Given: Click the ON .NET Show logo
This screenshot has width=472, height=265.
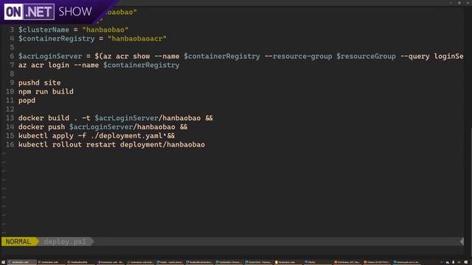Looking at the screenshot, I should tap(48, 12).
